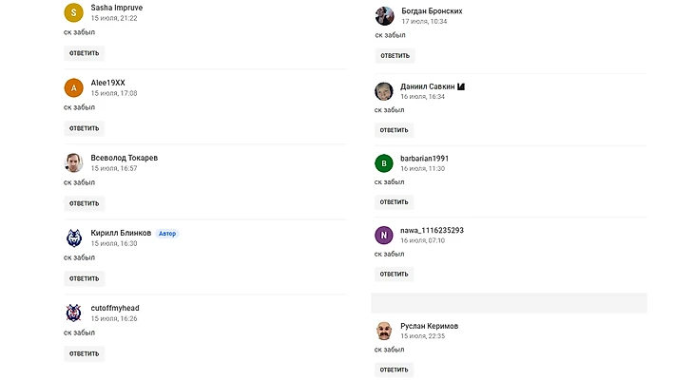The height and width of the screenshot is (380, 694).
Task: Open the Кирилл Блинков name link
Action: (121, 233)
